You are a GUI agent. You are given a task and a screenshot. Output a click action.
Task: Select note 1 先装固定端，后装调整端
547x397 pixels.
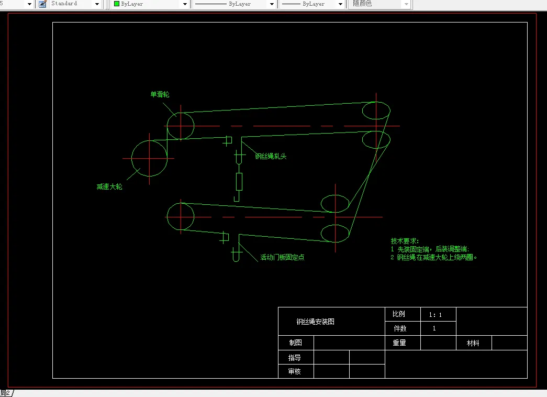pyautogui.click(x=430, y=249)
